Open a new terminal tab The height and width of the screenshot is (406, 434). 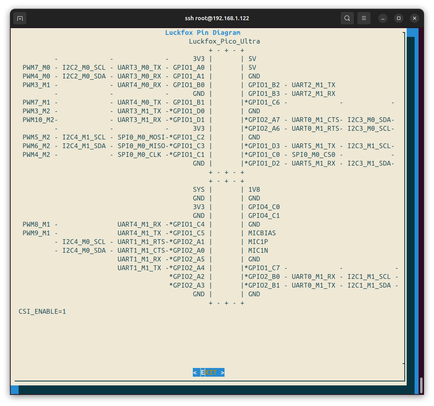pyautogui.click(x=20, y=18)
